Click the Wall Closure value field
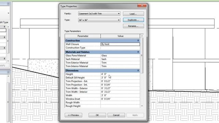This screenshot has height=123, width=219. [x=120, y=44]
